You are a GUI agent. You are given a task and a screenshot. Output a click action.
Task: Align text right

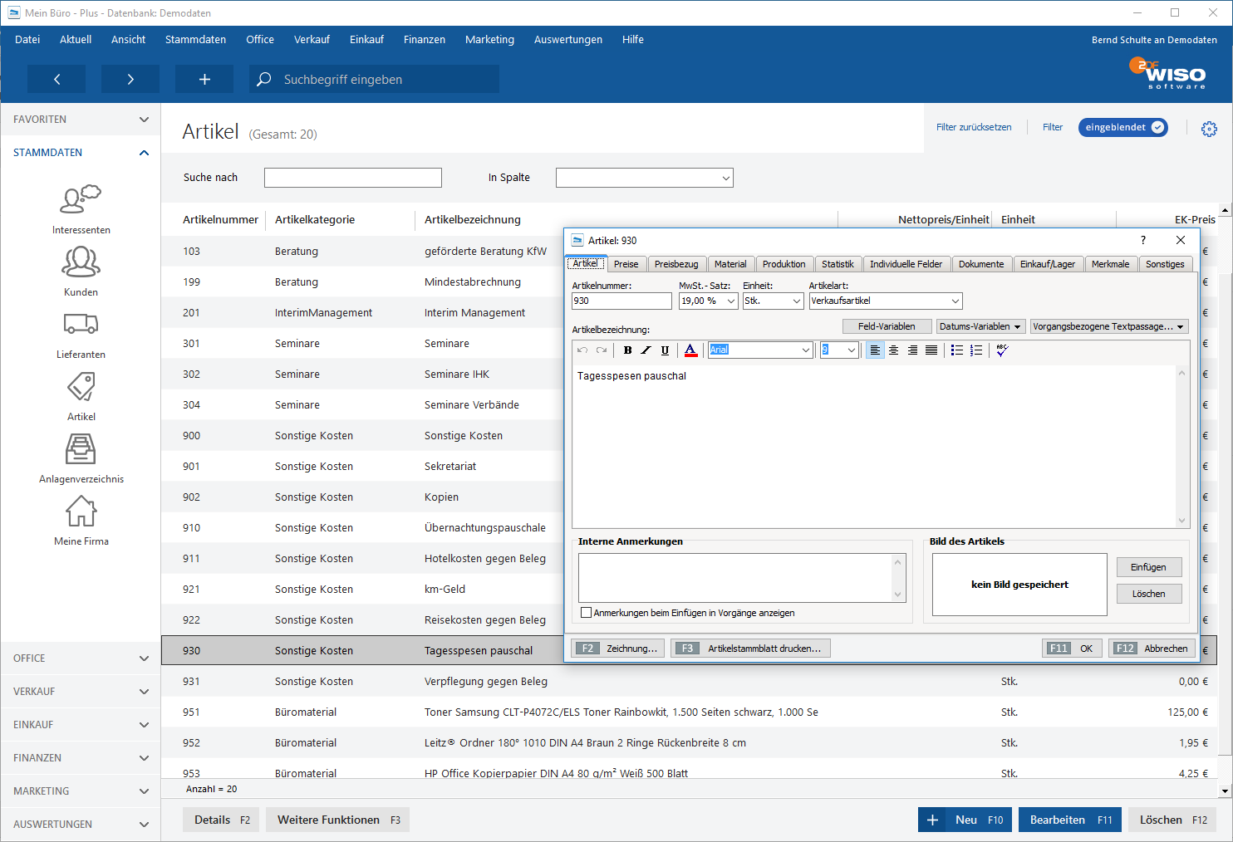912,350
